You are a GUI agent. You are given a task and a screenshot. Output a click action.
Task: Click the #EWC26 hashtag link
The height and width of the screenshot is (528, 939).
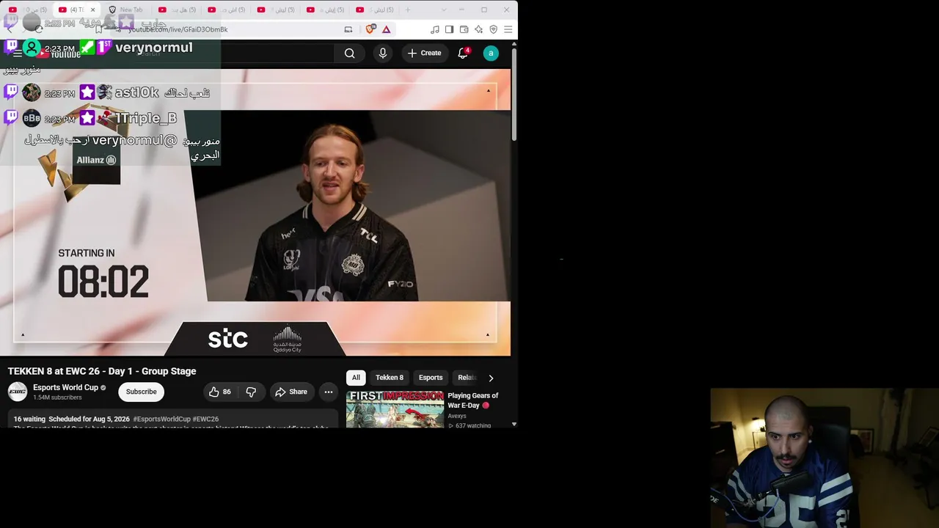pyautogui.click(x=206, y=419)
